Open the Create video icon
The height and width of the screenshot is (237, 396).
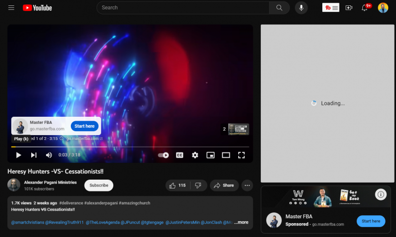349,8
